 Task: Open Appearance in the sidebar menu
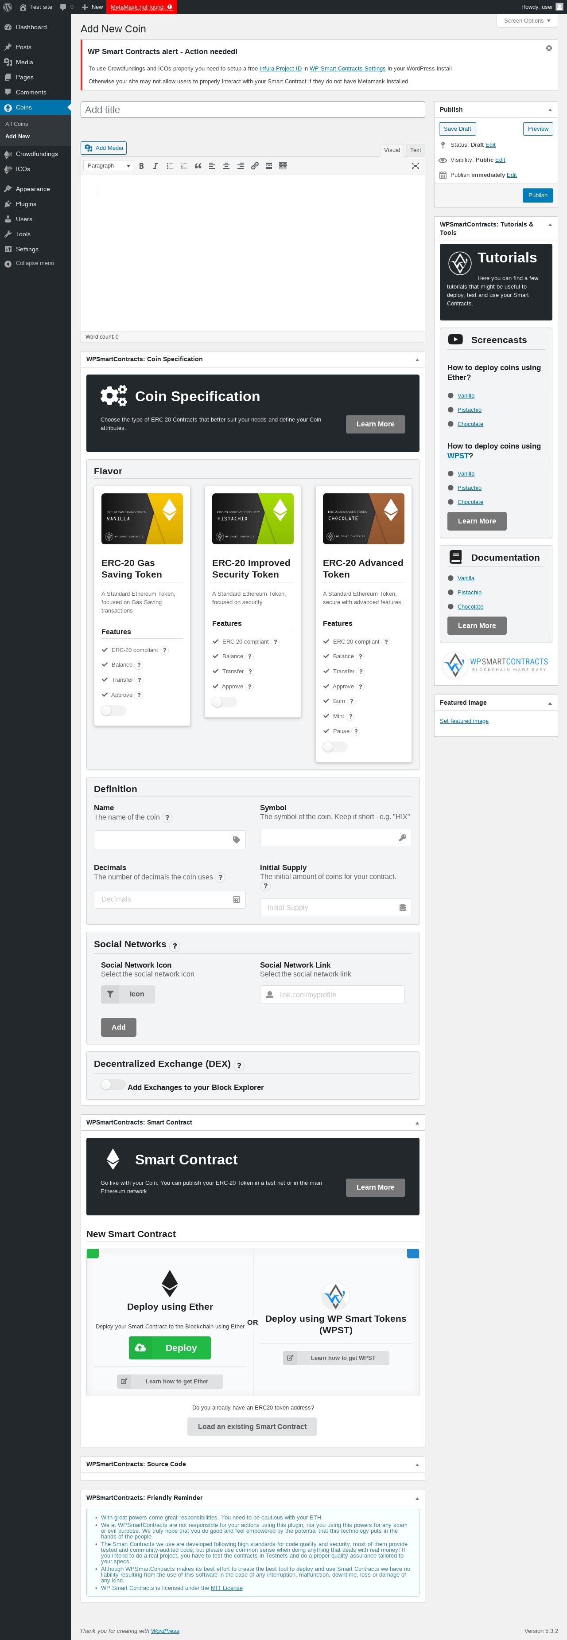(x=35, y=189)
